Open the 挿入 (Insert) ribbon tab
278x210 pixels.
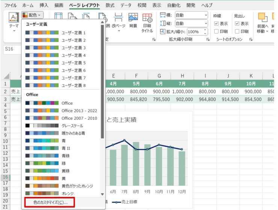tap(44, 5)
